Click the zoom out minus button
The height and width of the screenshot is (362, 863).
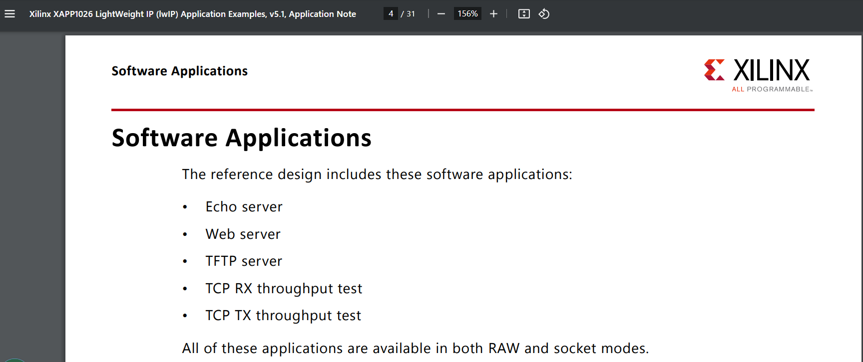point(441,14)
